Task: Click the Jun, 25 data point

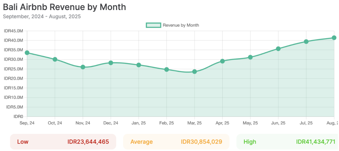Action: (x=278, y=49)
